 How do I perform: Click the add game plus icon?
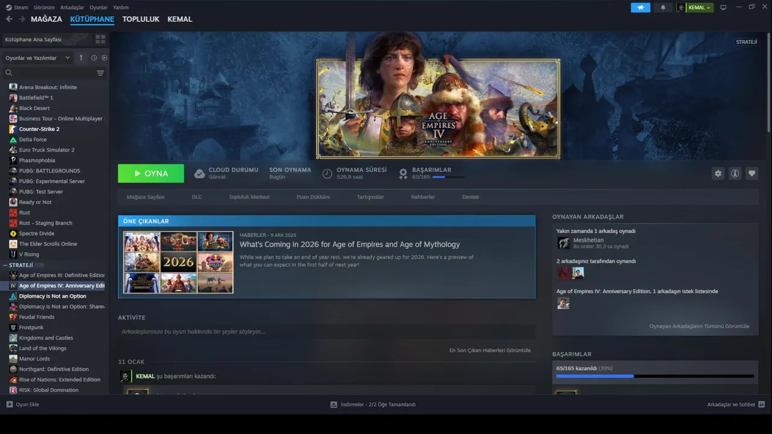click(9, 404)
